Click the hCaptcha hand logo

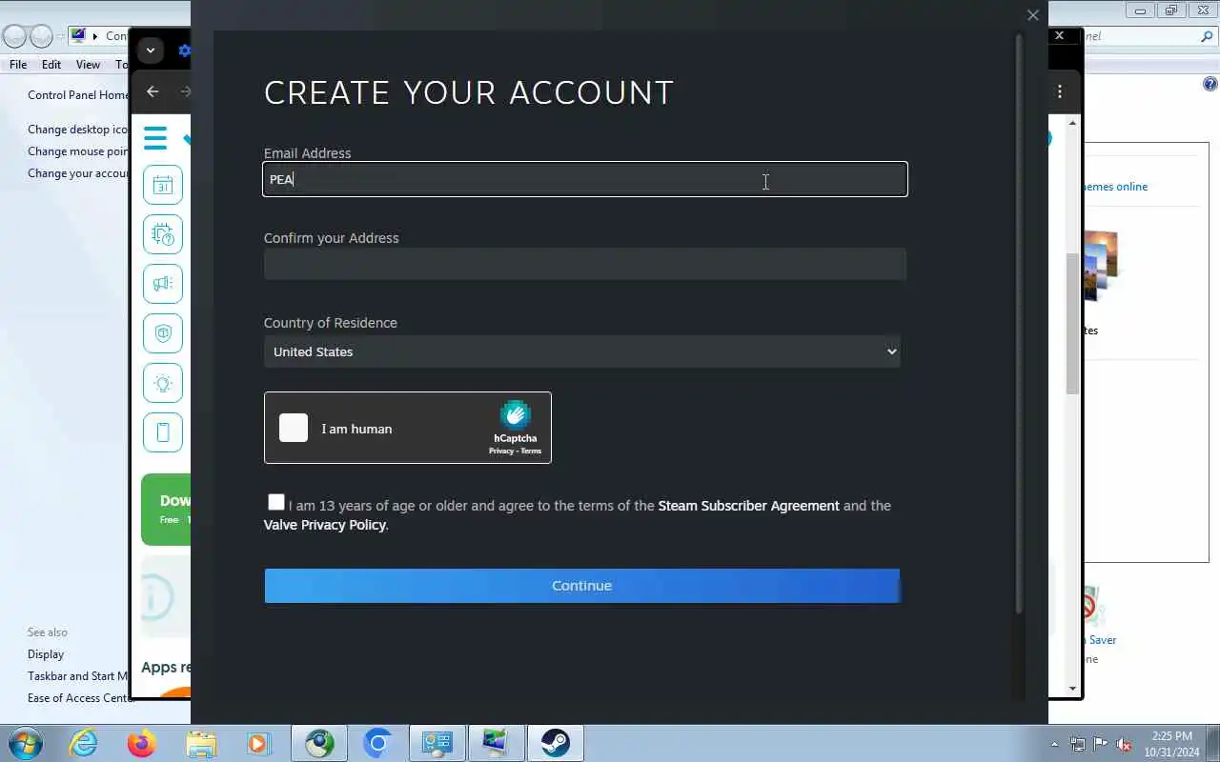click(515, 414)
